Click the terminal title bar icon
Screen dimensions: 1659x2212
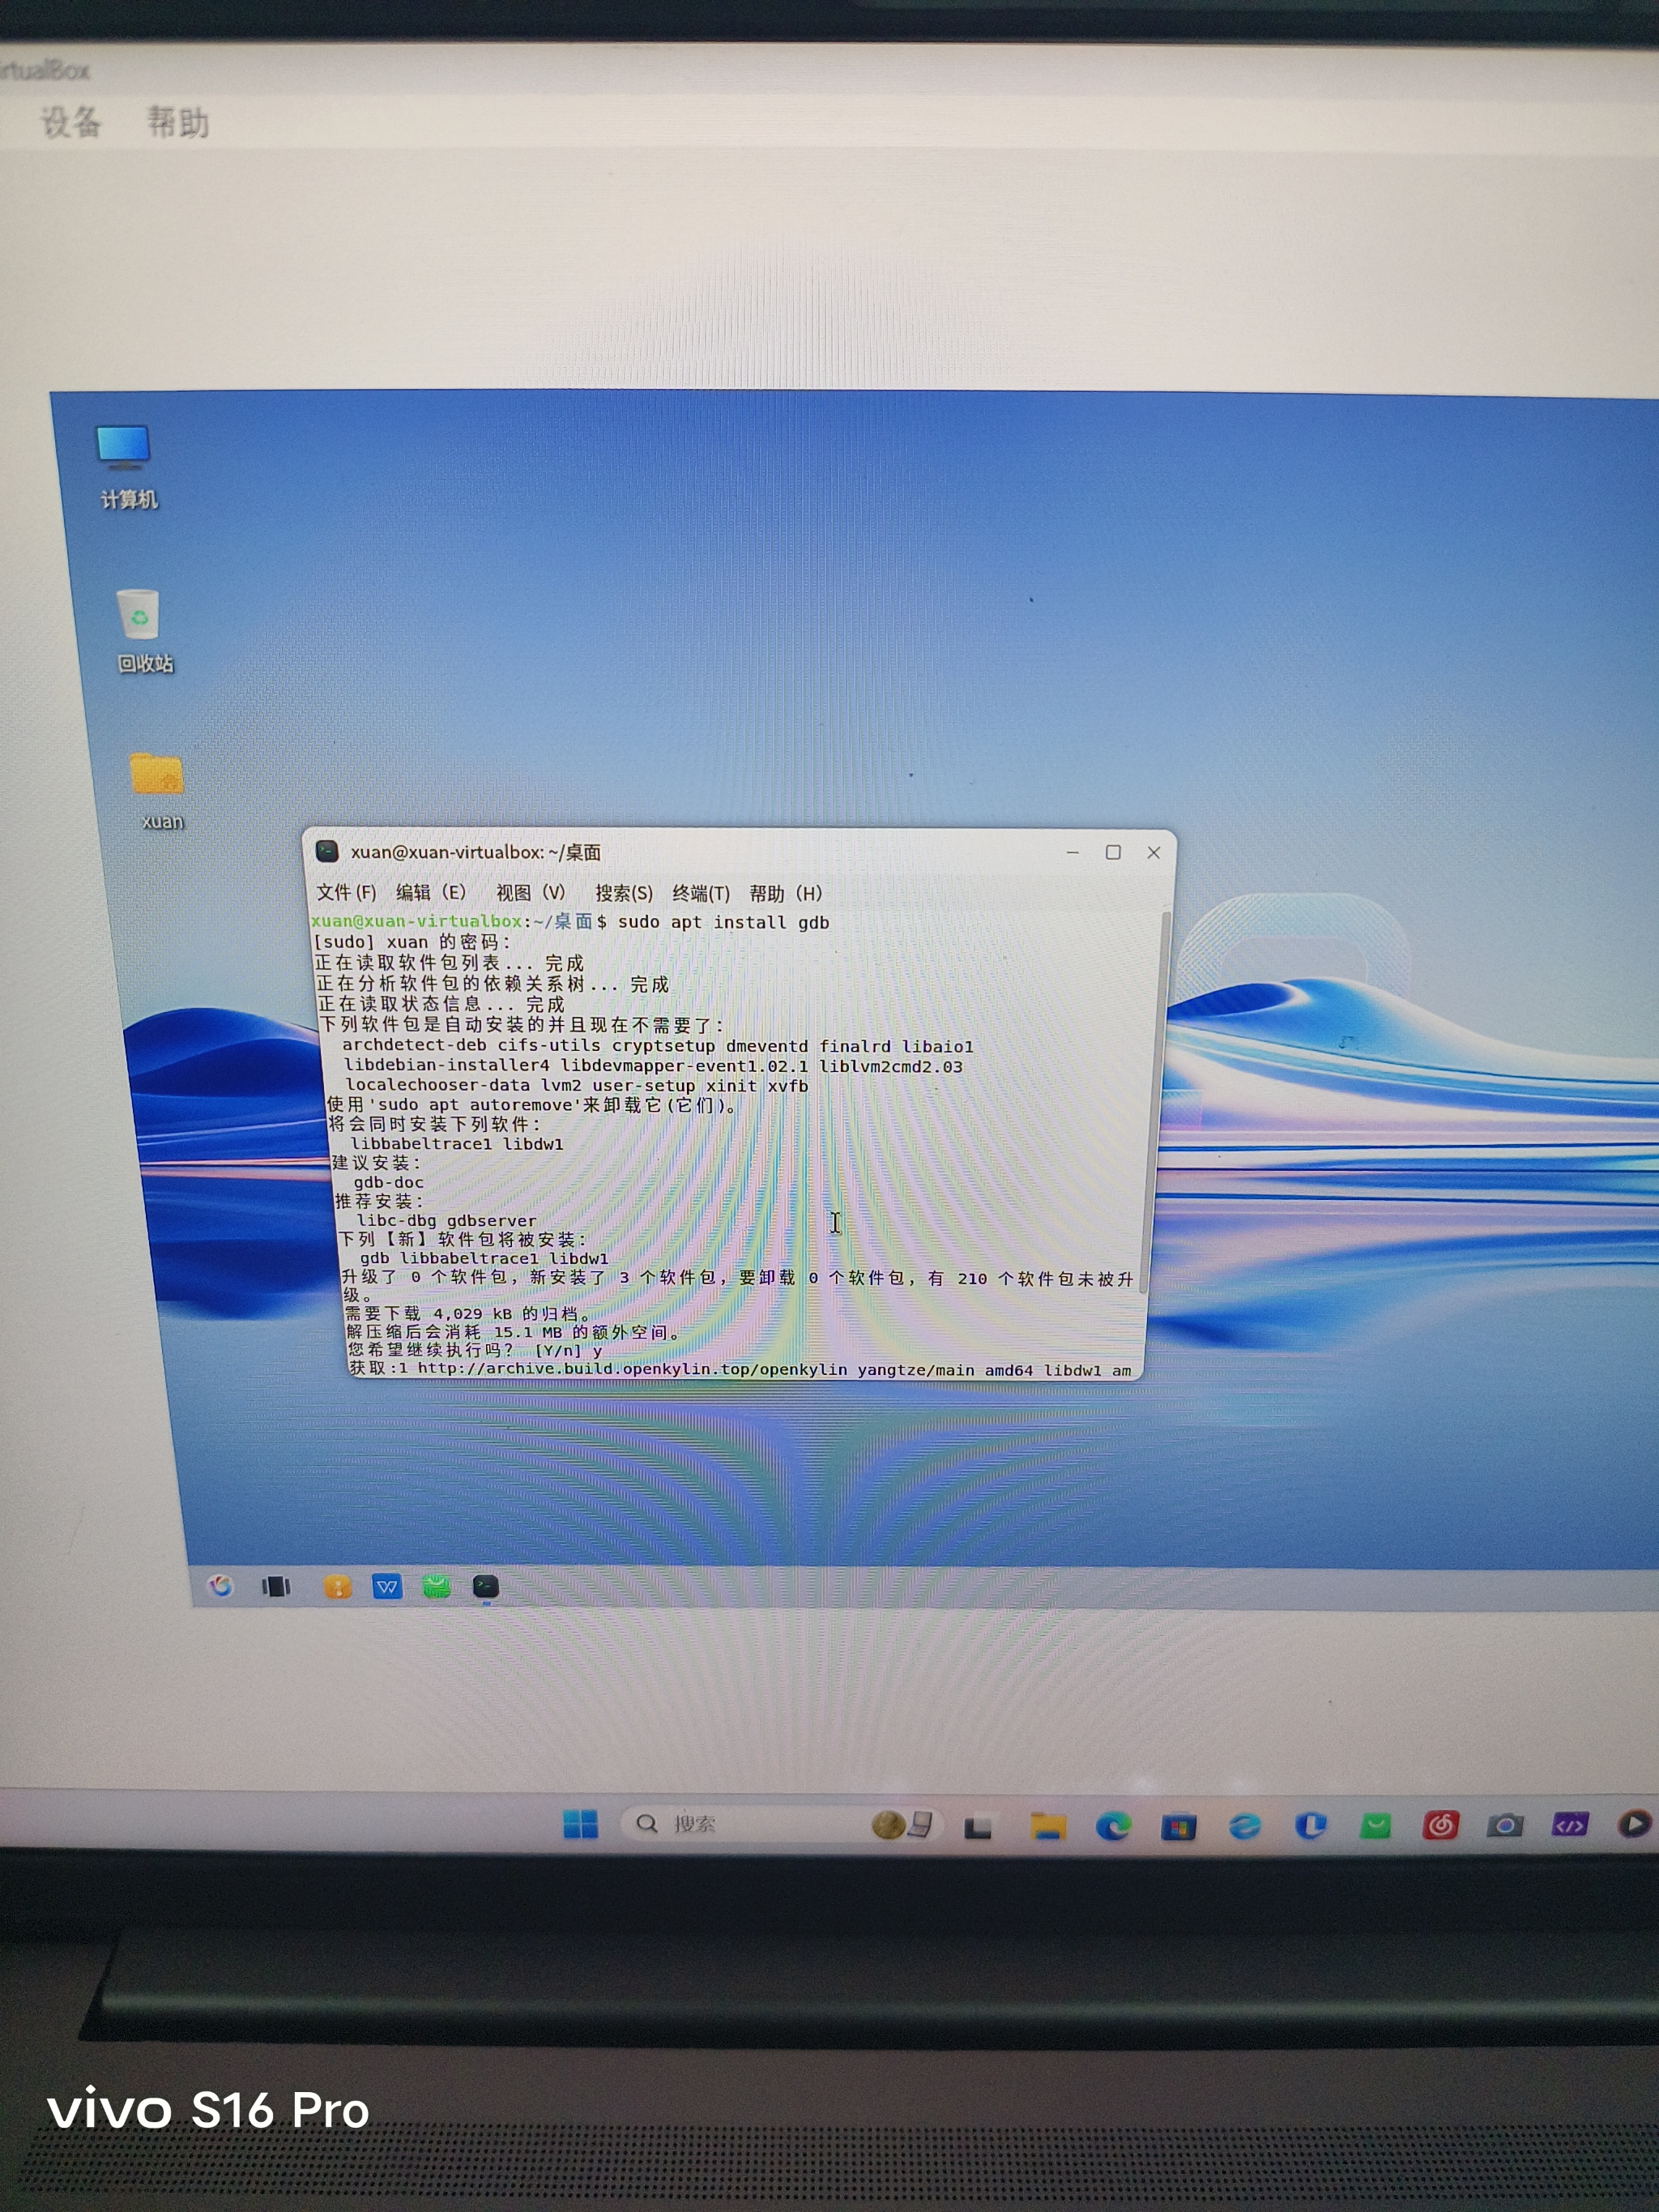tap(327, 851)
